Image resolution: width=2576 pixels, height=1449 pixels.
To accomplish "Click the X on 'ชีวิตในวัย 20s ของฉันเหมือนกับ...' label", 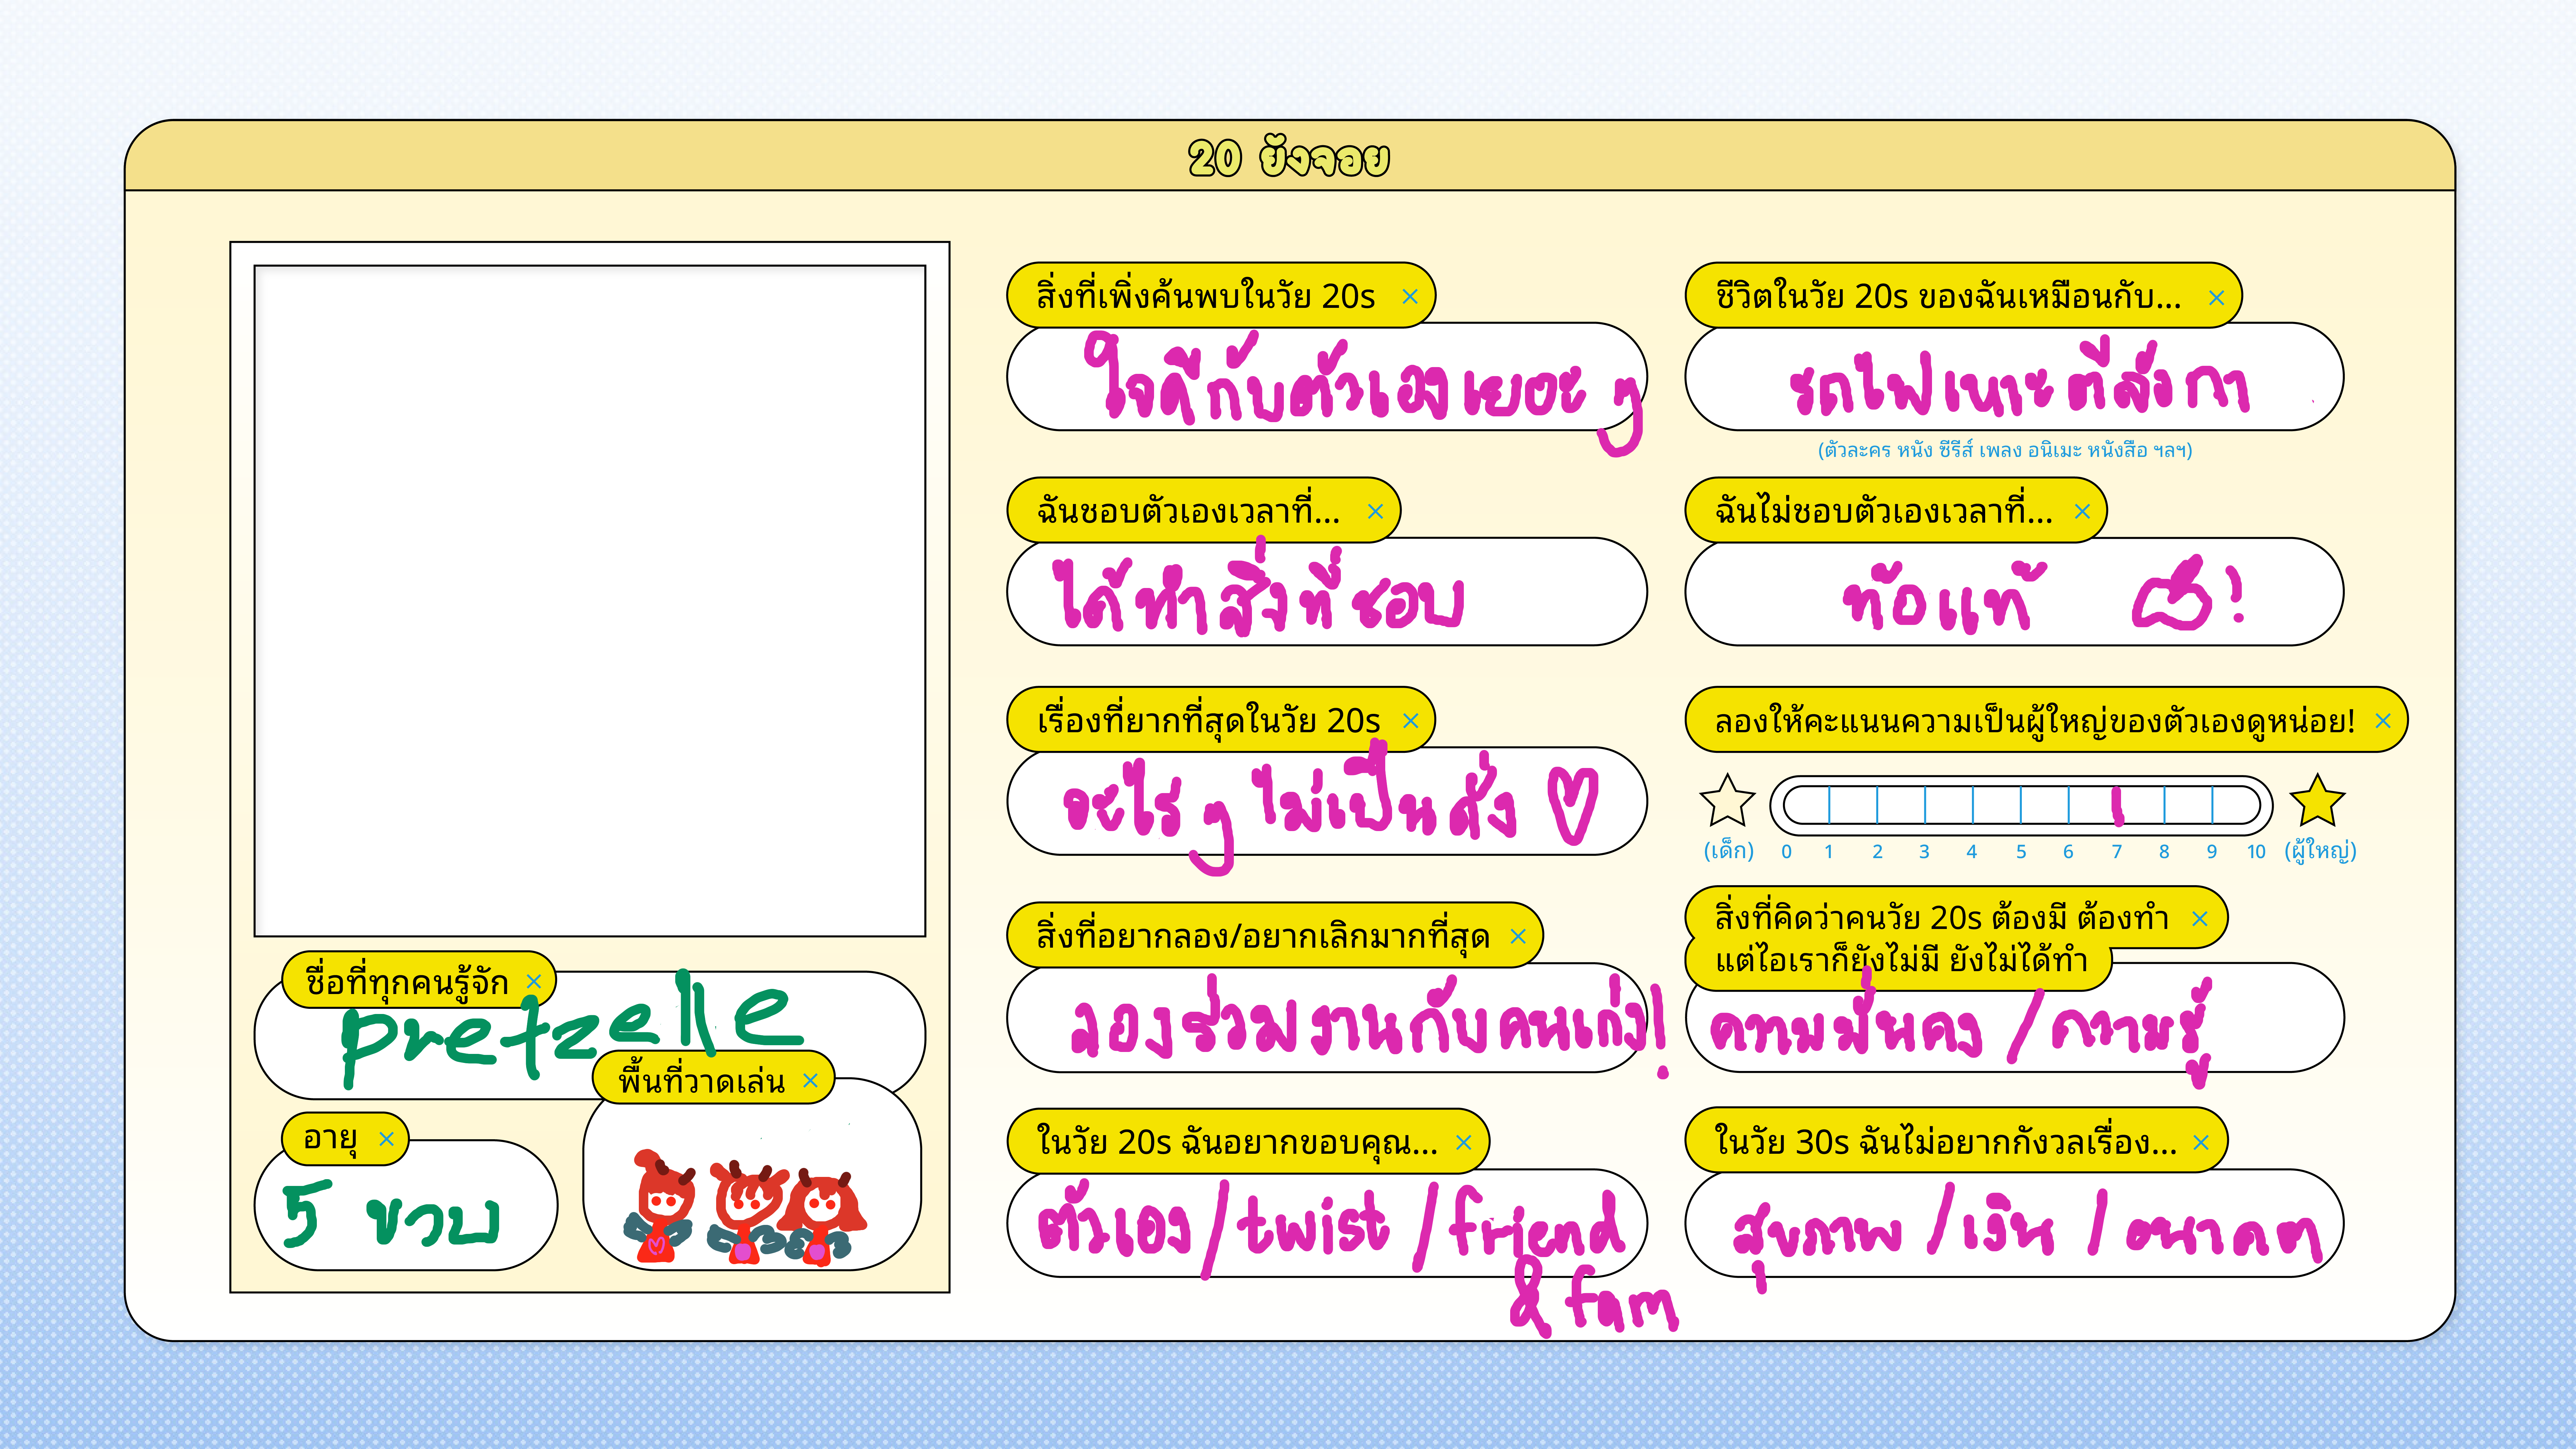I will coord(2216,298).
